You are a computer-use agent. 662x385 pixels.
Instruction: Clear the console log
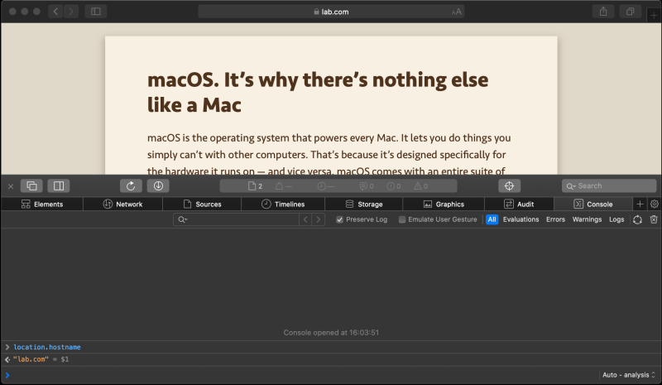point(654,219)
